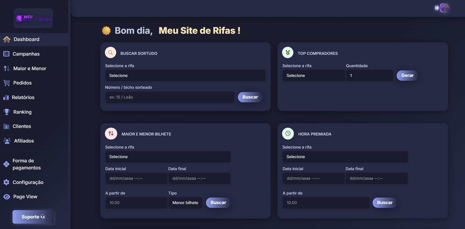The height and width of the screenshot is (229, 465).
Task: Click Buscar in the Buscar Sortudo card
Action: point(250,97)
